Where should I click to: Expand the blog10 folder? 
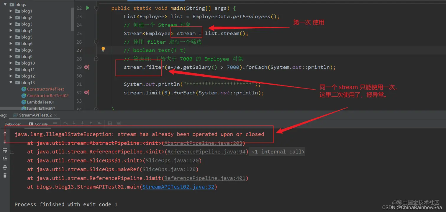pyautogui.click(x=11, y=63)
